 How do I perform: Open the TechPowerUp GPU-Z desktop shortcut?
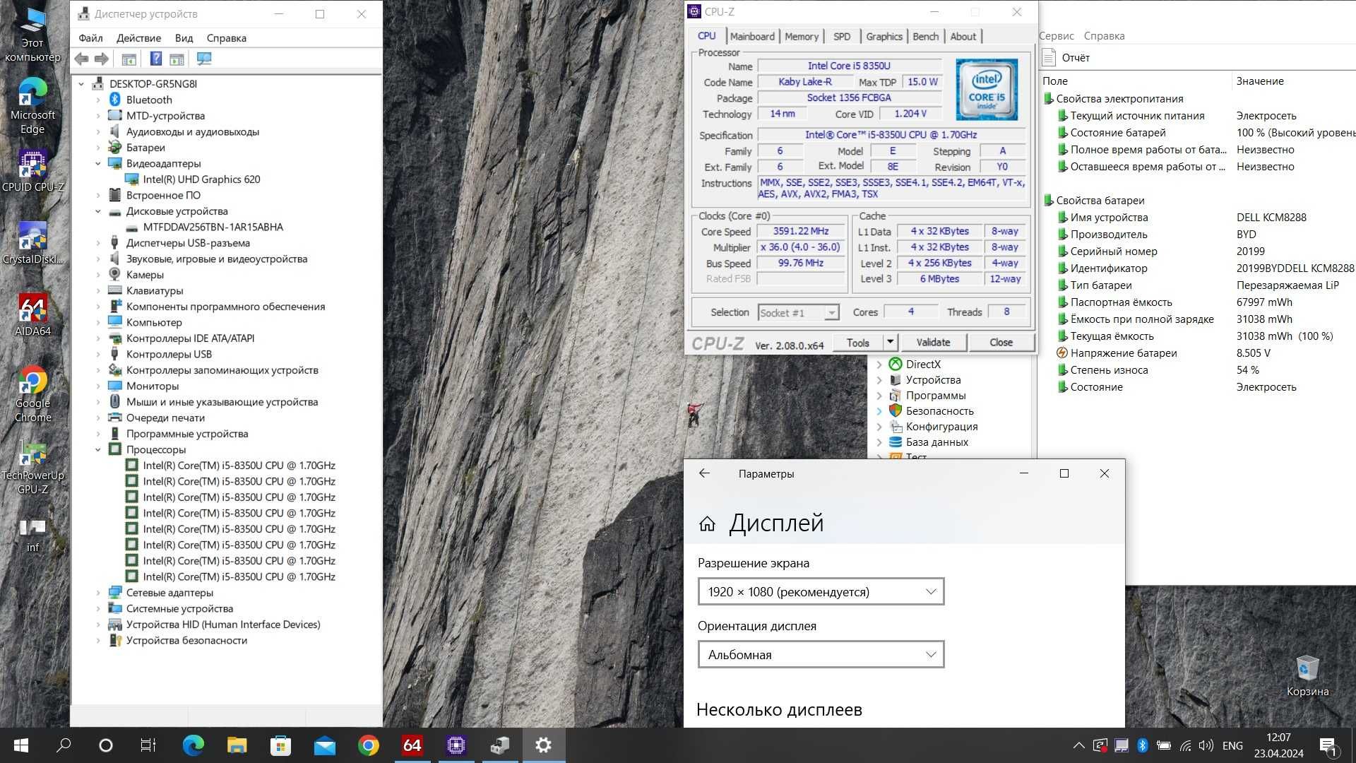point(32,466)
